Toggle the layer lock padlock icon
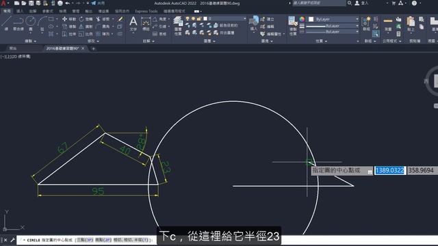Image resolution: width=438 pixels, height=246 pixels. point(198,18)
